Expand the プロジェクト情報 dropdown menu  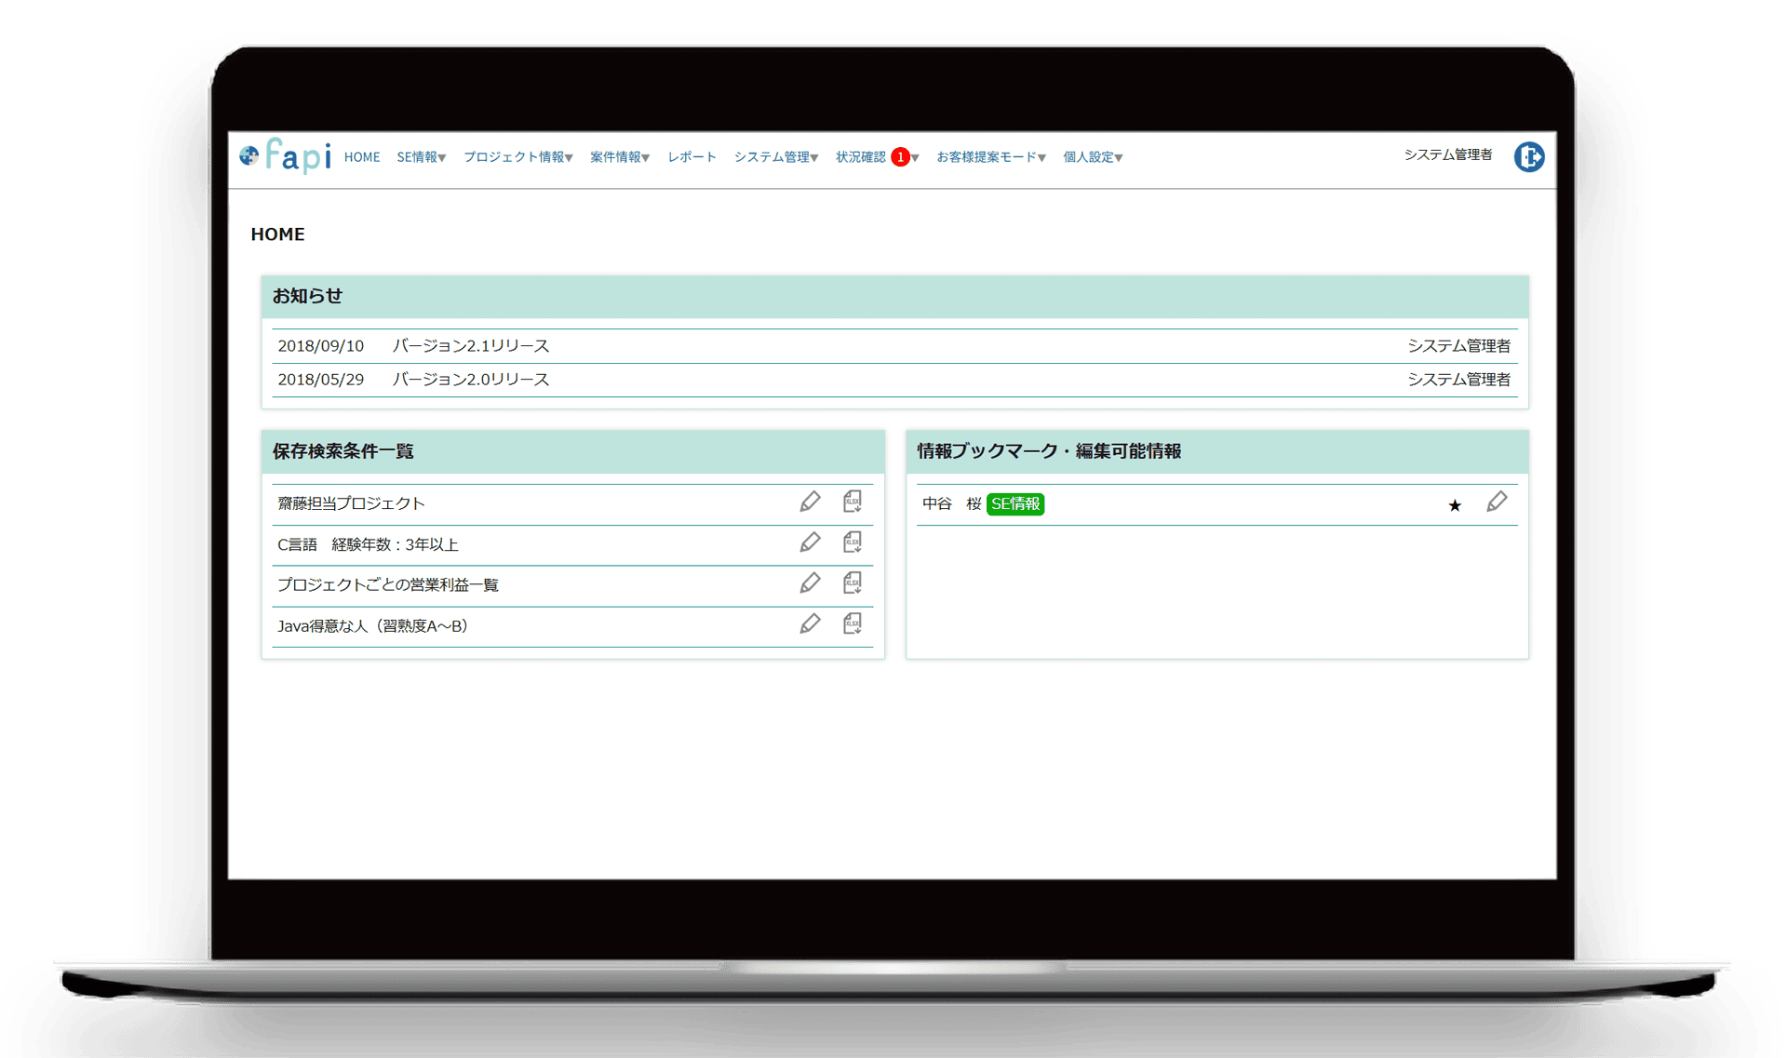point(517,157)
